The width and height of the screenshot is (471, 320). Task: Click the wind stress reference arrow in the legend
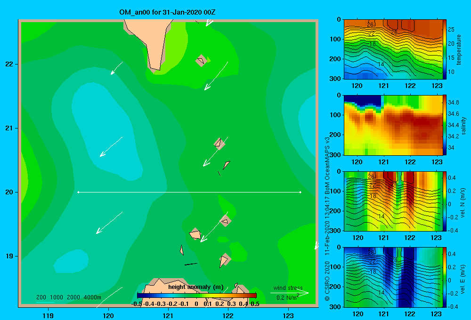pyautogui.click(x=290, y=293)
